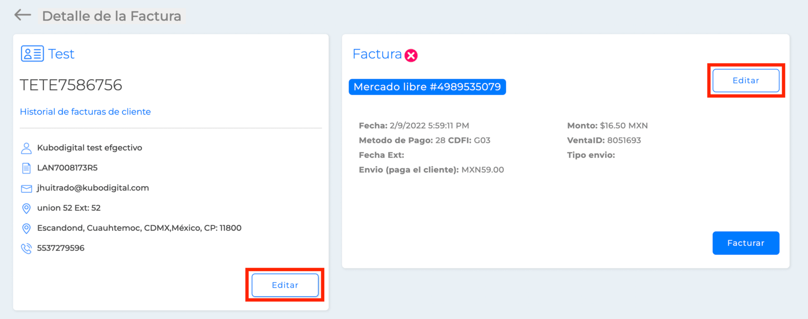
Task: Select the Monto: $16.50 MXN value
Action: [x=608, y=126]
